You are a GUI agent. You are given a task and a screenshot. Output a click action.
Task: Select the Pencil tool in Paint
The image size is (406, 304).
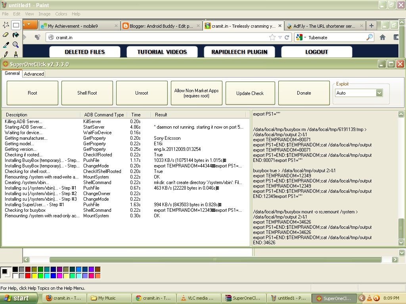coord(6,54)
